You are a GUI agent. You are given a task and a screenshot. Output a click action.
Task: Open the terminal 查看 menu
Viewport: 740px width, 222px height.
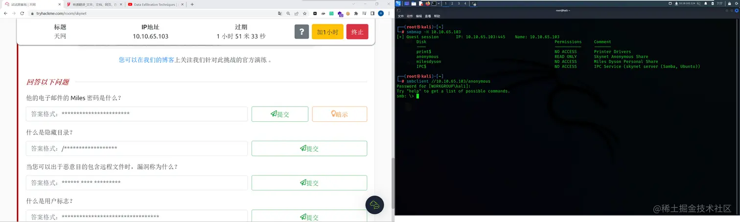tap(427, 16)
